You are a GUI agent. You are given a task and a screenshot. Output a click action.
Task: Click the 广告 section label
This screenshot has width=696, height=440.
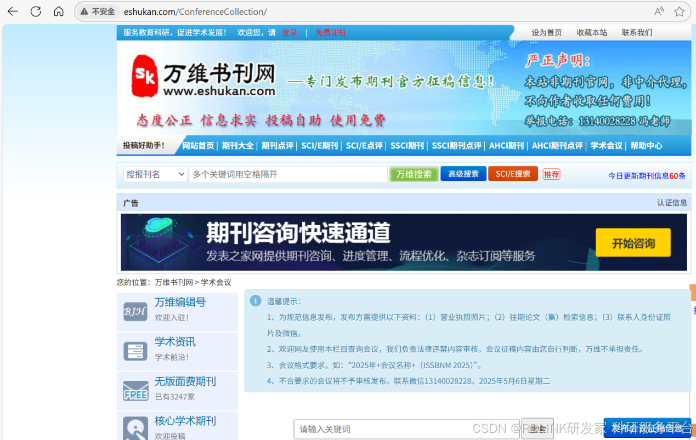(131, 203)
